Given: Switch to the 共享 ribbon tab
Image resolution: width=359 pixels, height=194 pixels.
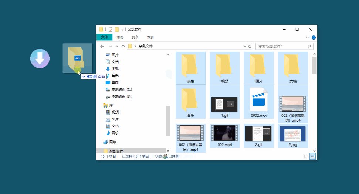Looking at the screenshot, I should pyautogui.click(x=135, y=37).
